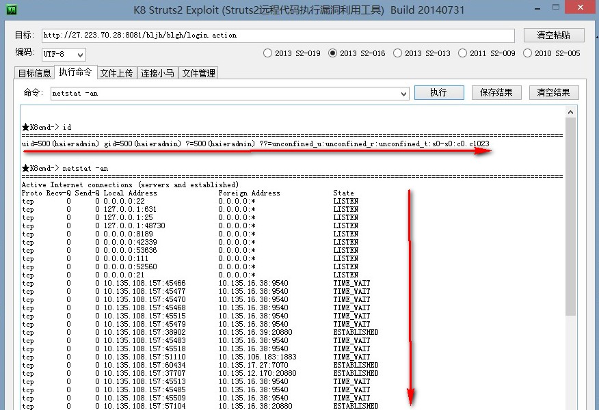Switch to the 2010 S2-005 exploit

[x=551, y=53]
